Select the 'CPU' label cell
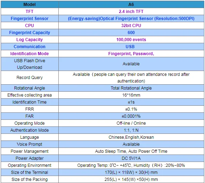The height and width of the screenshot is (183, 205). point(30,26)
